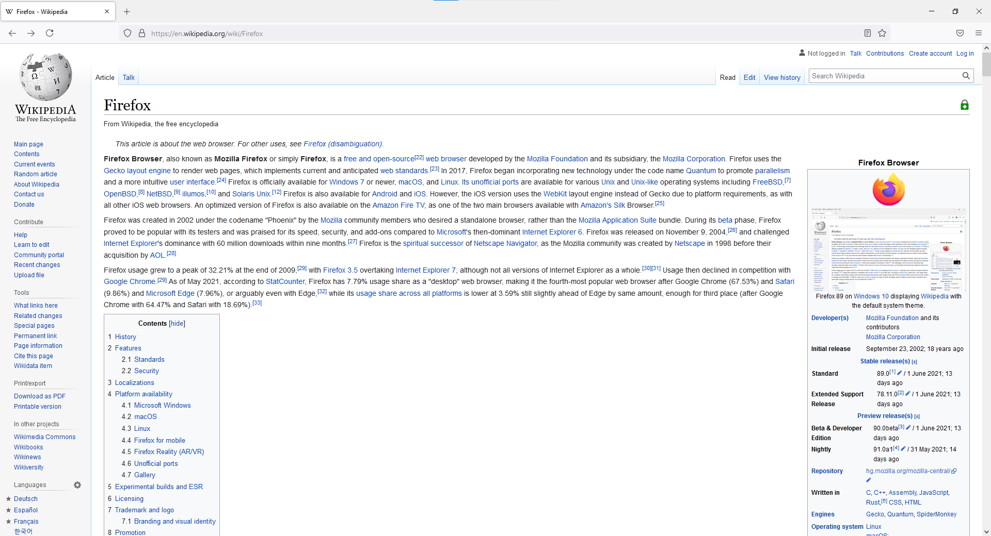Click Download as PDF link
This screenshot has height=536, width=991.
[40, 396]
